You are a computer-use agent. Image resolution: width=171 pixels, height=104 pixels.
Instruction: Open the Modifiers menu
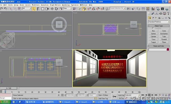[x=36, y=5]
